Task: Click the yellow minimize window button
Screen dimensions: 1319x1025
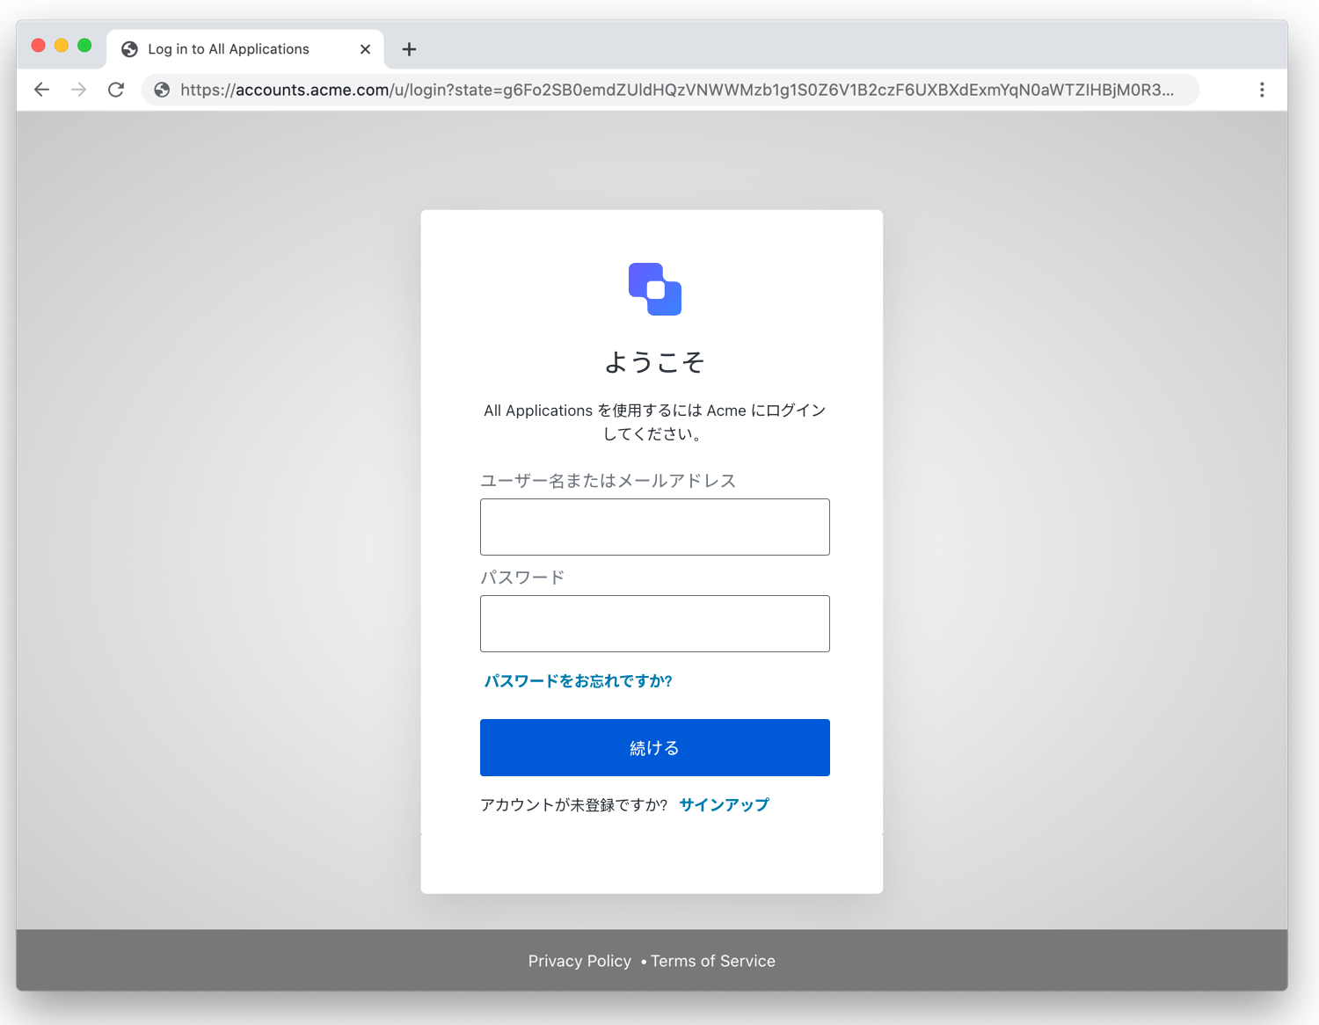Action: pyautogui.click(x=62, y=46)
